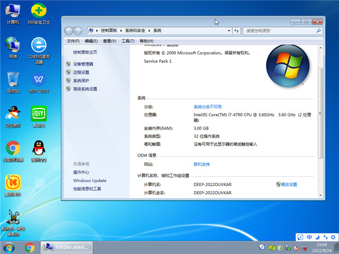Click 系统分级不可用 rating link
Image resolution: width=339 pixels, height=254 pixels.
pos(208,107)
